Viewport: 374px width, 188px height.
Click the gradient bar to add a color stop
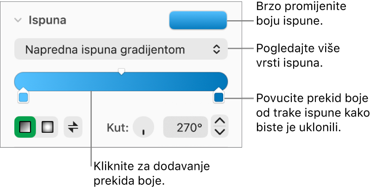(x=121, y=82)
